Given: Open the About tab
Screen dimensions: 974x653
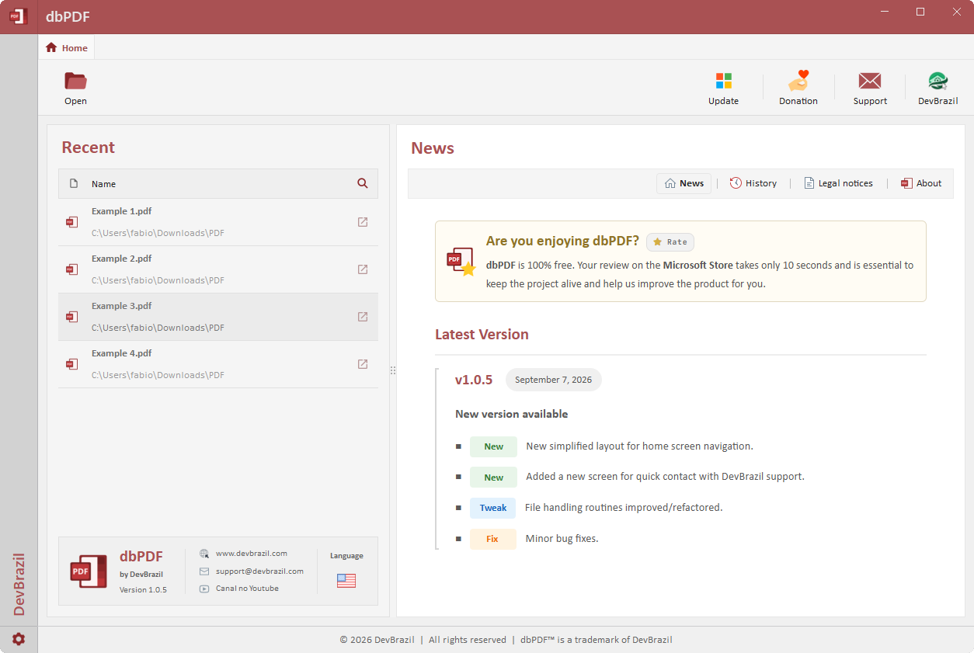Looking at the screenshot, I should pos(921,183).
